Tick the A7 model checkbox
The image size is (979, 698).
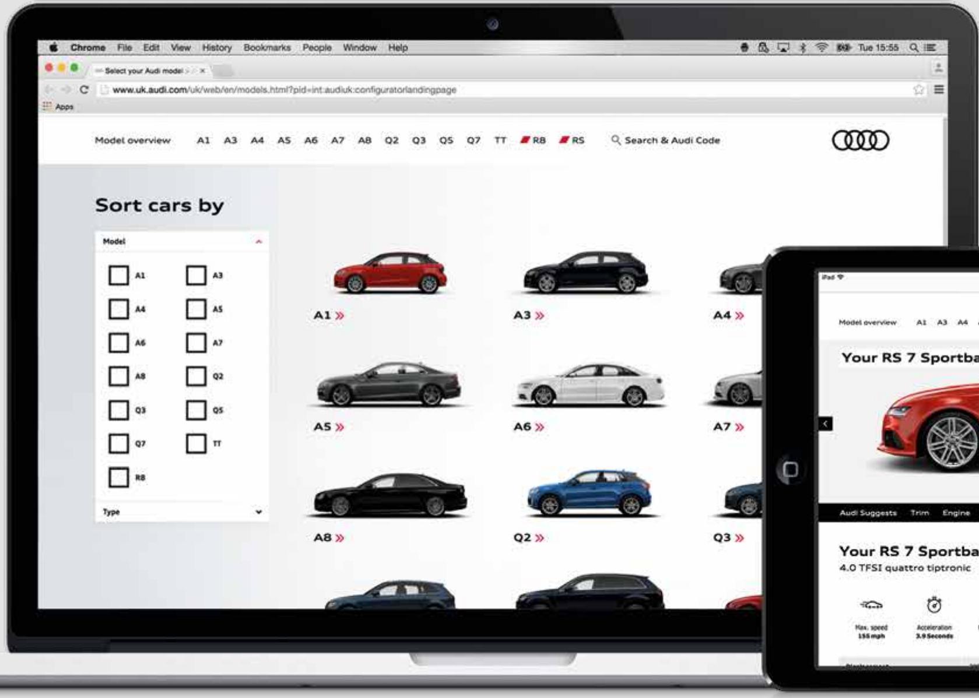click(196, 343)
